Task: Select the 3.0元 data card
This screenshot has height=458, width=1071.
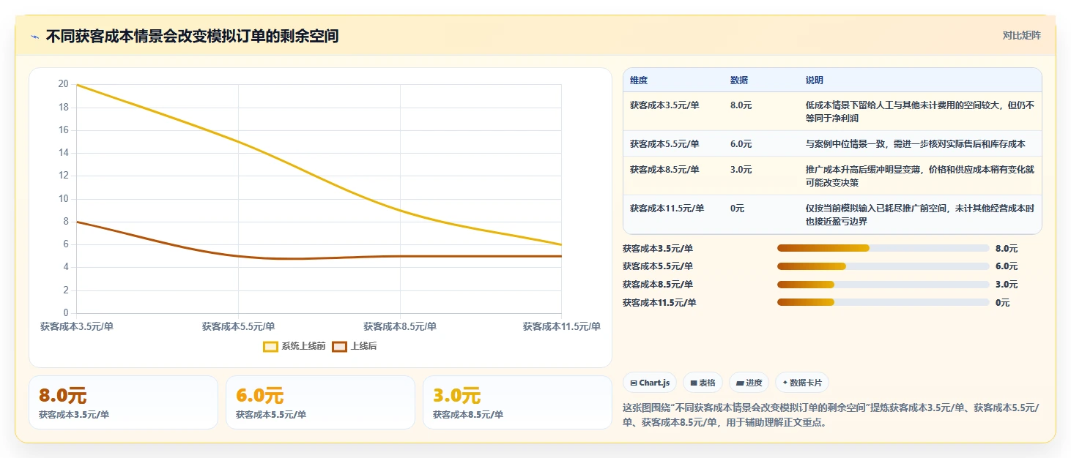Action: (x=517, y=402)
